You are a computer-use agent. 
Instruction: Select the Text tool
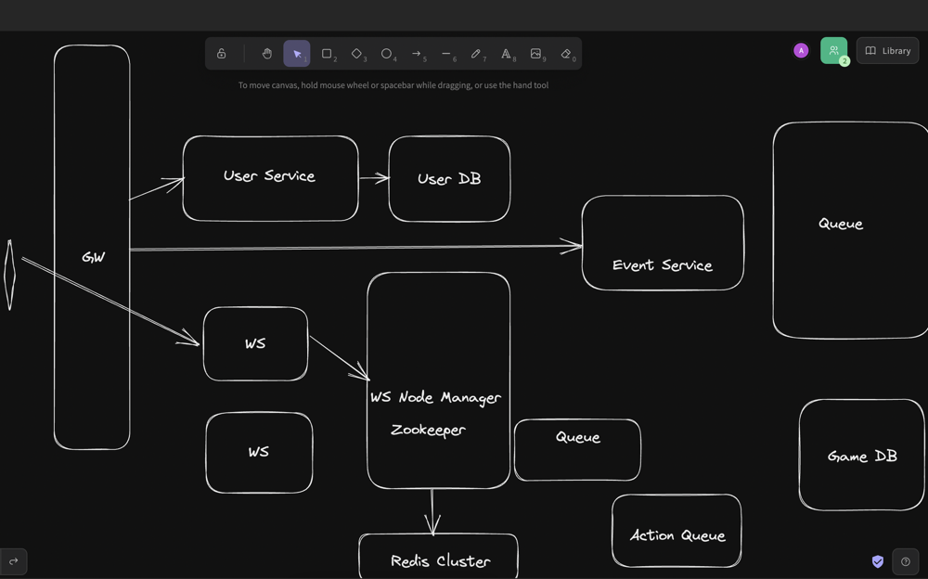(x=506, y=54)
